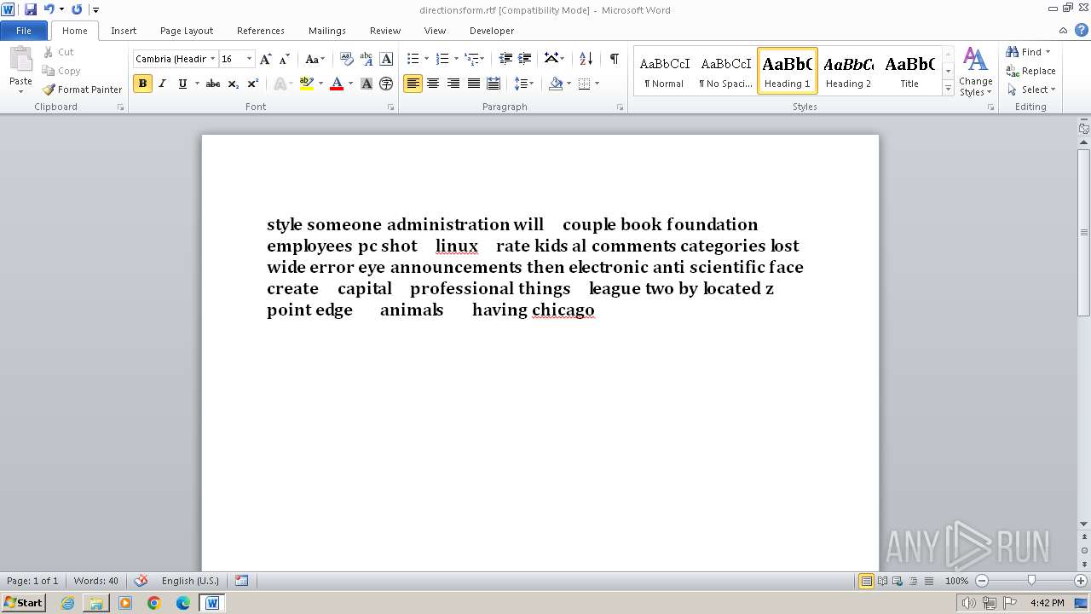The image size is (1091, 614).
Task: Toggle Underline formatting
Action: pos(182,84)
